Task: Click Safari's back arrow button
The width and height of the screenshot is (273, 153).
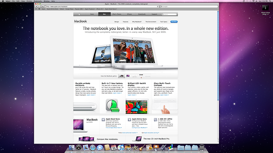Action: coord(36,6)
